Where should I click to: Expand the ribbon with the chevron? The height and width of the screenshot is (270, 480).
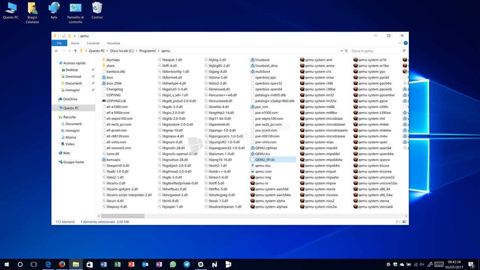(400, 43)
